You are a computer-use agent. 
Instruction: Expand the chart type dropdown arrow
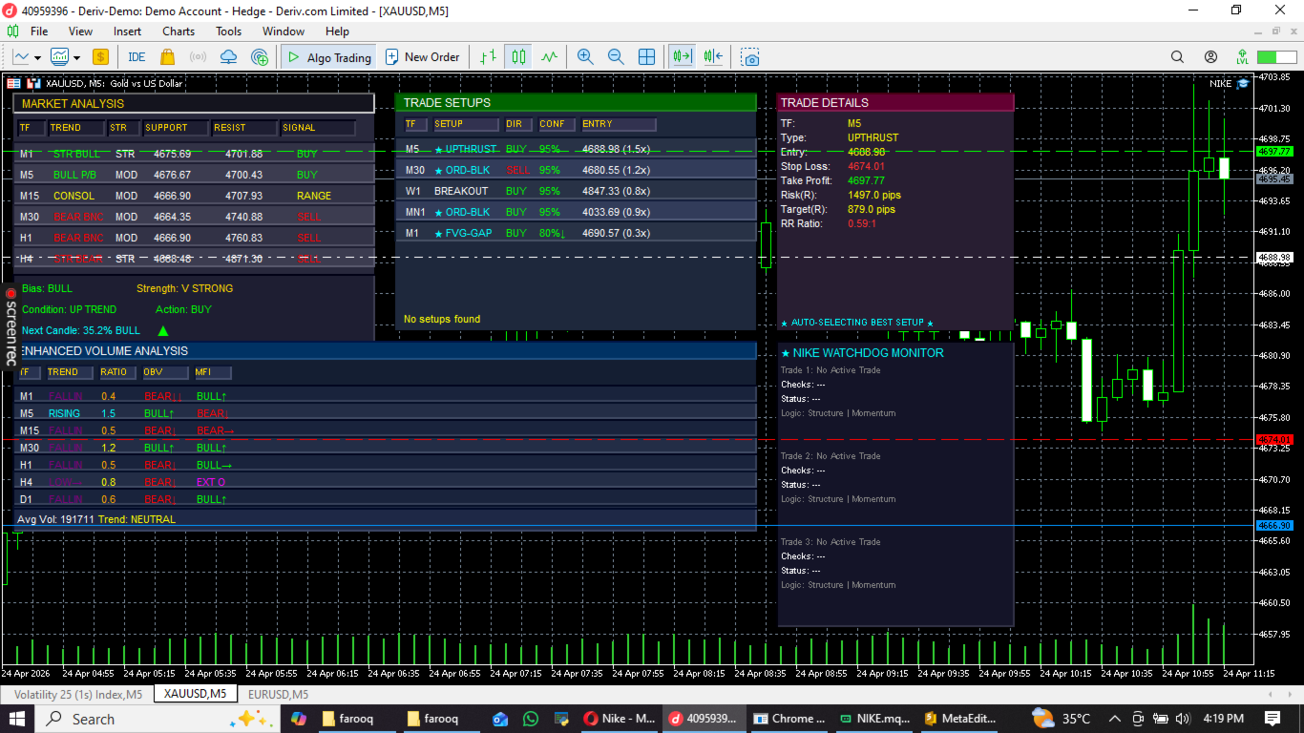pyautogui.click(x=36, y=57)
